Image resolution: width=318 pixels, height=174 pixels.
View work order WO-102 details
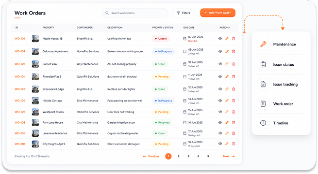tap(220, 51)
